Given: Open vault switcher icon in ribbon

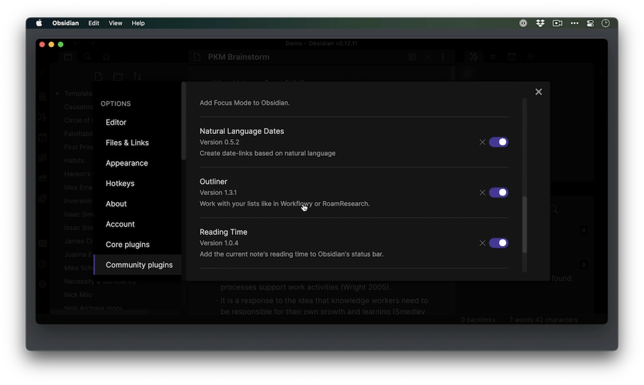Looking at the screenshot, I should click(43, 243).
